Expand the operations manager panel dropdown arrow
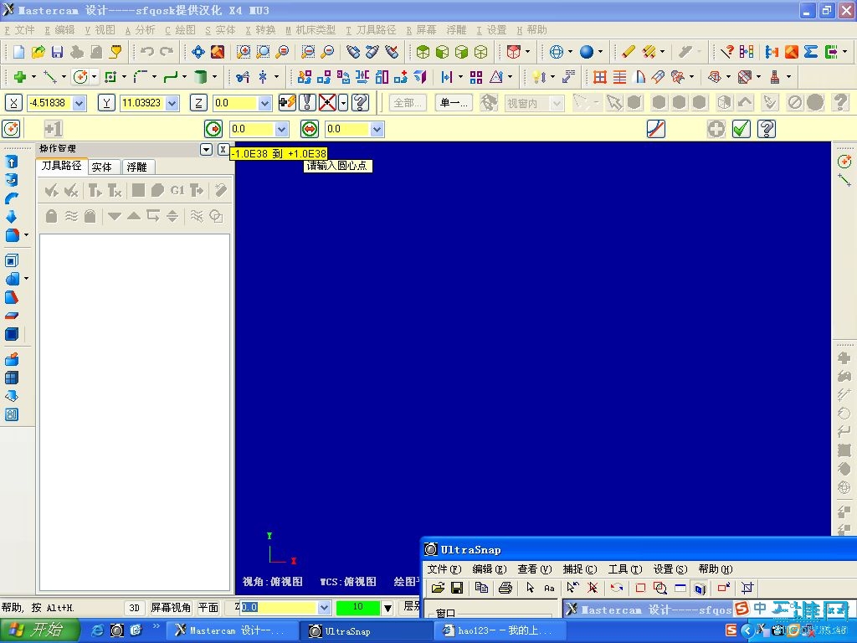The height and width of the screenshot is (643, 857). coord(206,149)
